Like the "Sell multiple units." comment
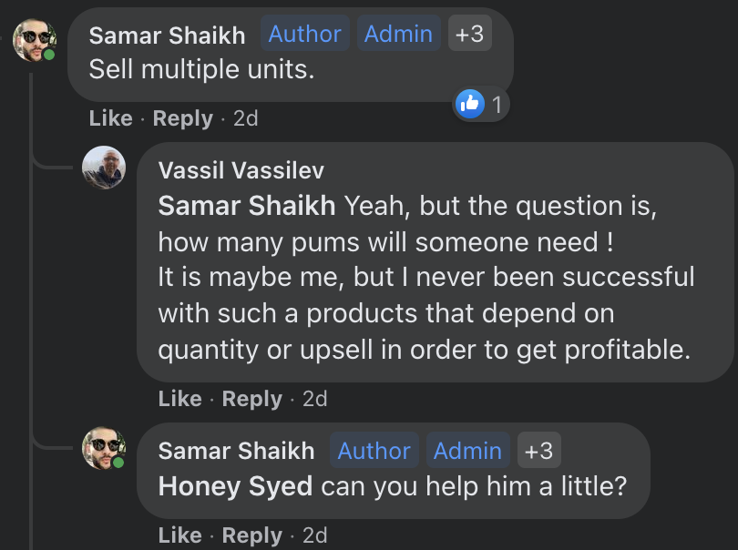The image size is (738, 550). click(110, 118)
